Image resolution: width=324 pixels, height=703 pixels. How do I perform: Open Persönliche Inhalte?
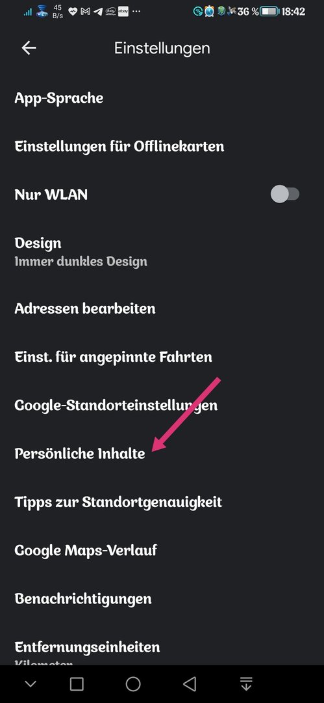coord(162,454)
